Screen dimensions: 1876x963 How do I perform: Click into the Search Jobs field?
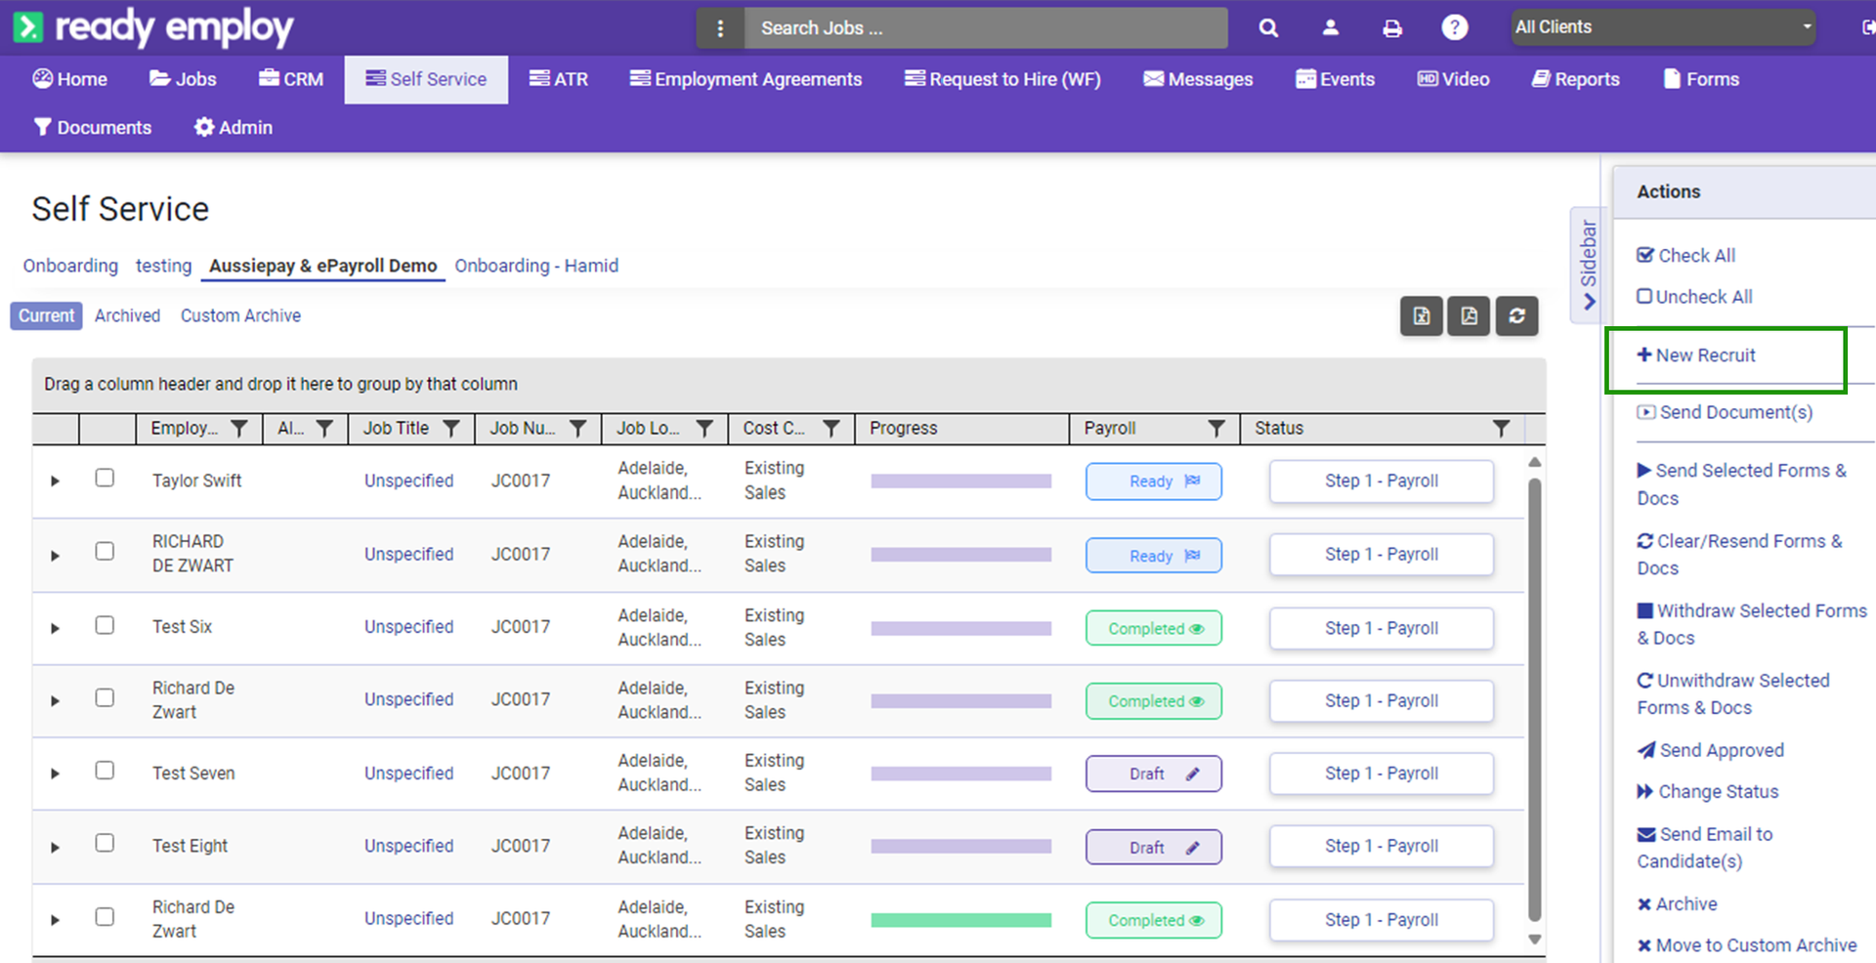(x=986, y=28)
